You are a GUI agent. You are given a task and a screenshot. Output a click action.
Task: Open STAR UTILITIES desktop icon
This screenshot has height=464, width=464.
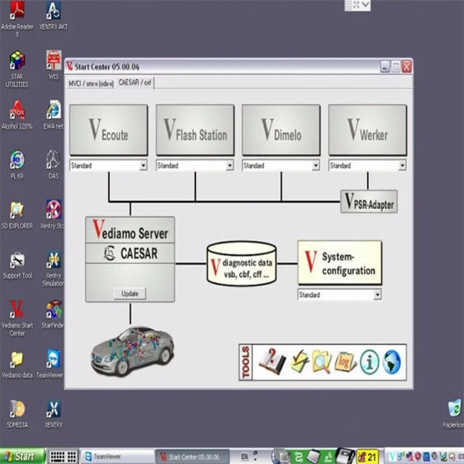17,69
